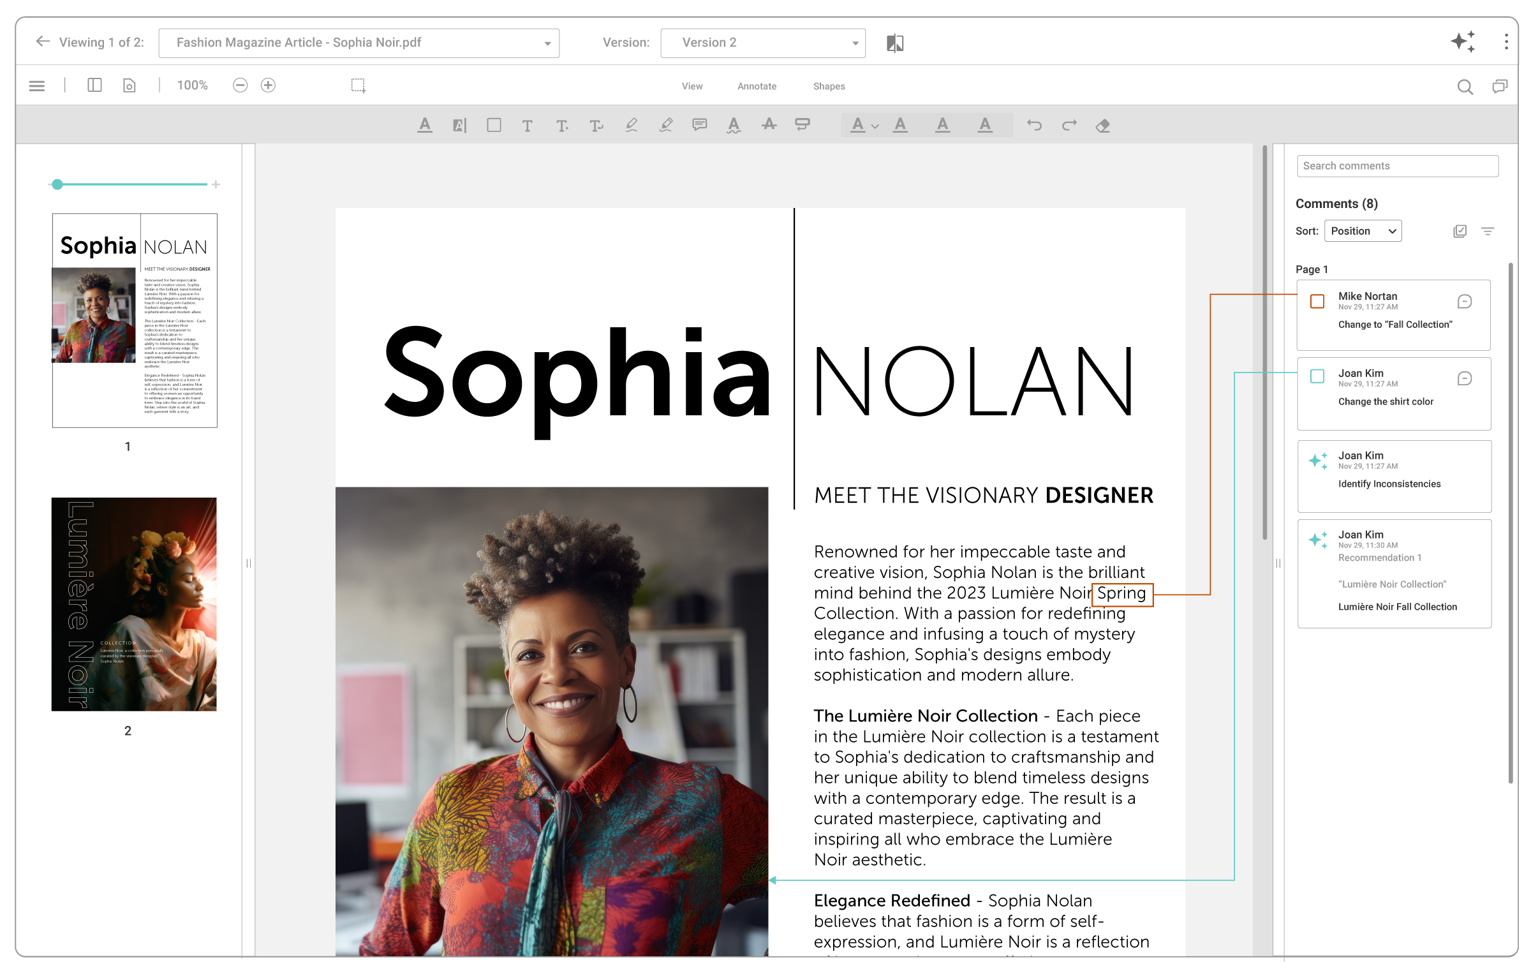Screen dimensions: 1531x962
Task: Toggle multi-select comments icon
Action: click(x=1460, y=231)
